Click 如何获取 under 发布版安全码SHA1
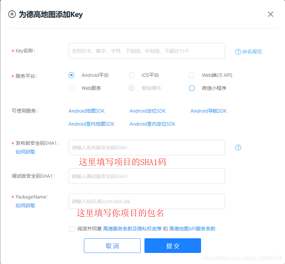Image resolution: width=285 pixels, height=264 pixels. [25, 152]
